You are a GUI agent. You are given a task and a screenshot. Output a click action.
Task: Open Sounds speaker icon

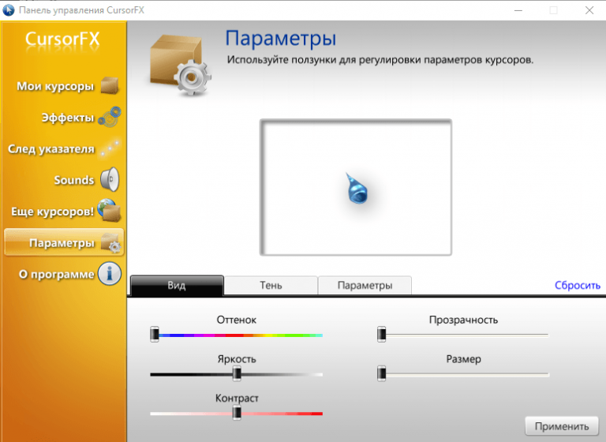(109, 180)
